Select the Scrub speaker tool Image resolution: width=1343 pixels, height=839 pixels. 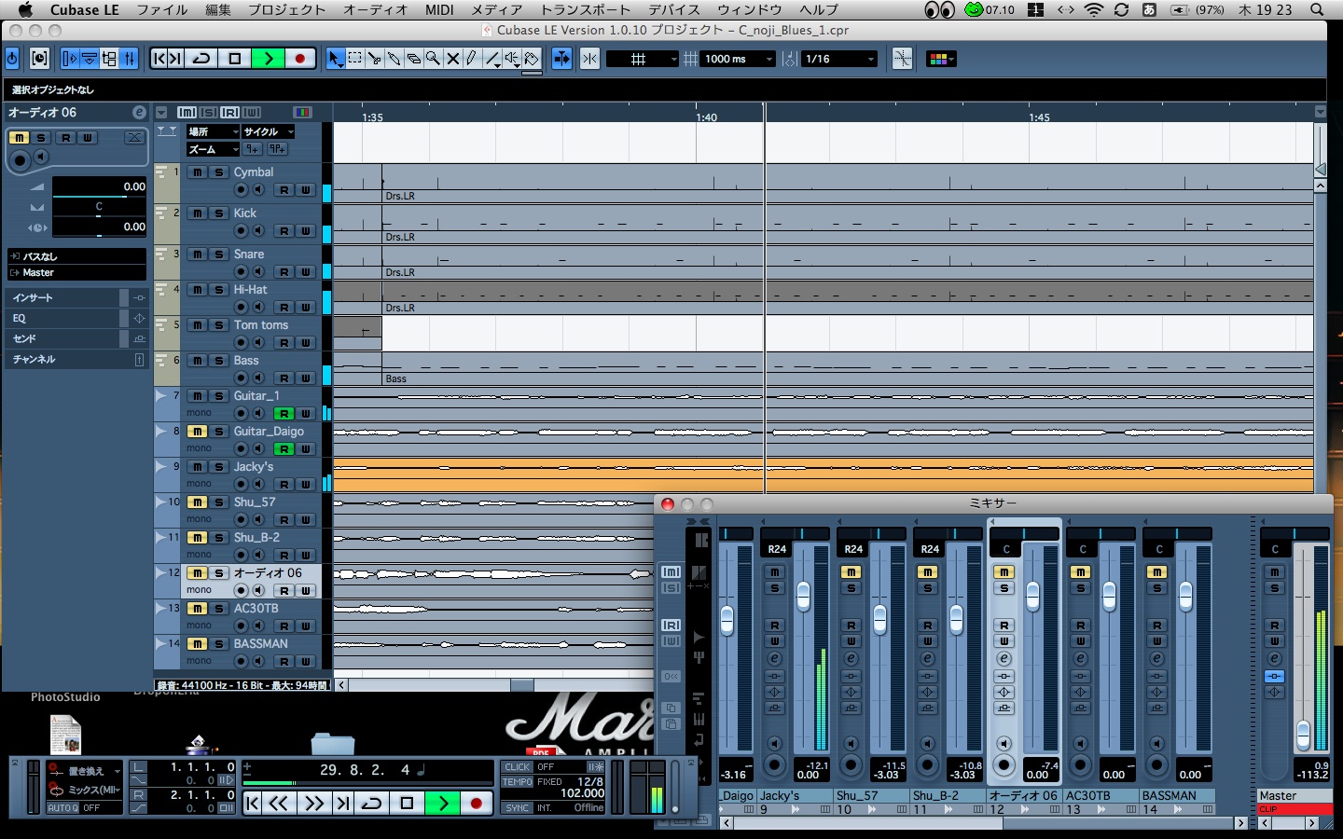[x=511, y=59]
